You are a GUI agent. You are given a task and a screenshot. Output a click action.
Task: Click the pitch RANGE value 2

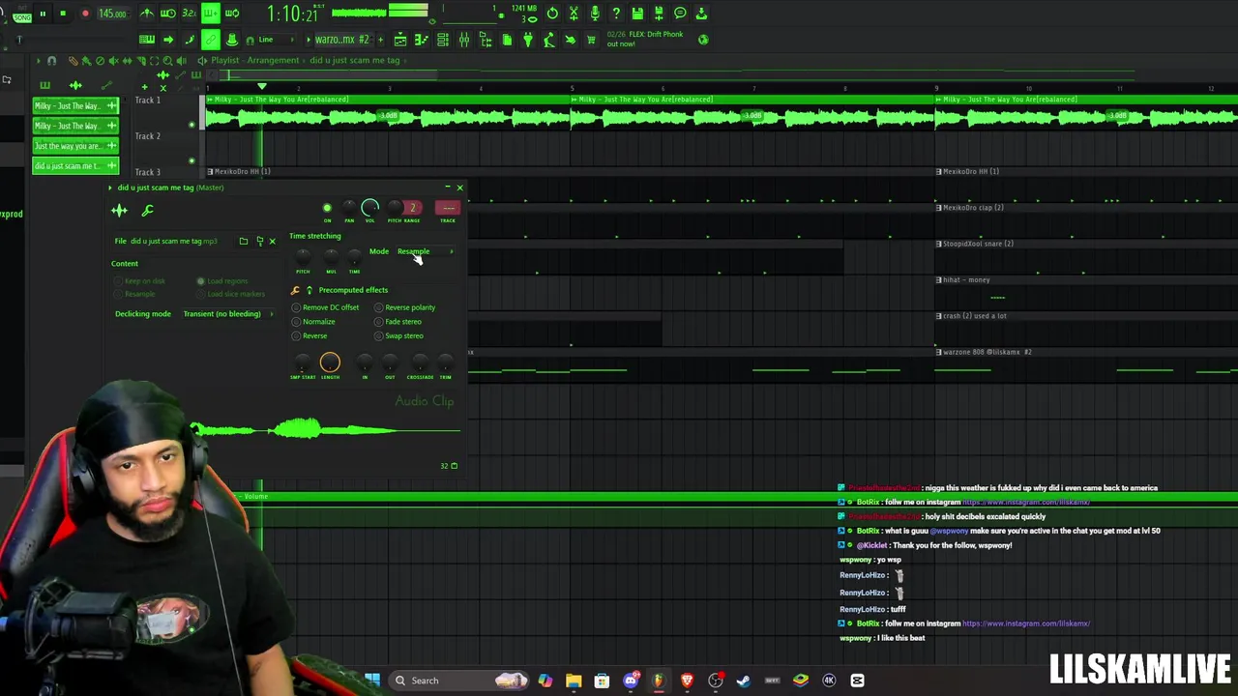(413, 208)
